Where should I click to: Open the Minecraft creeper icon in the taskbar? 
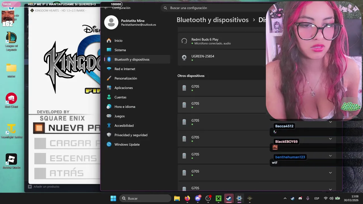coord(218,198)
